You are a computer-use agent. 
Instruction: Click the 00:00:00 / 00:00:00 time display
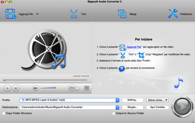coord(81,76)
